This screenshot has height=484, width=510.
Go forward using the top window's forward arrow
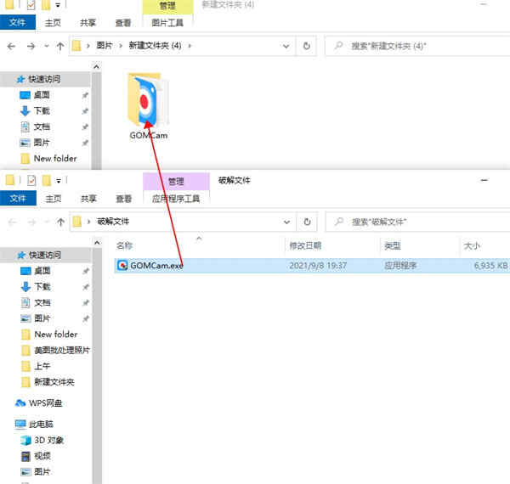(x=31, y=46)
